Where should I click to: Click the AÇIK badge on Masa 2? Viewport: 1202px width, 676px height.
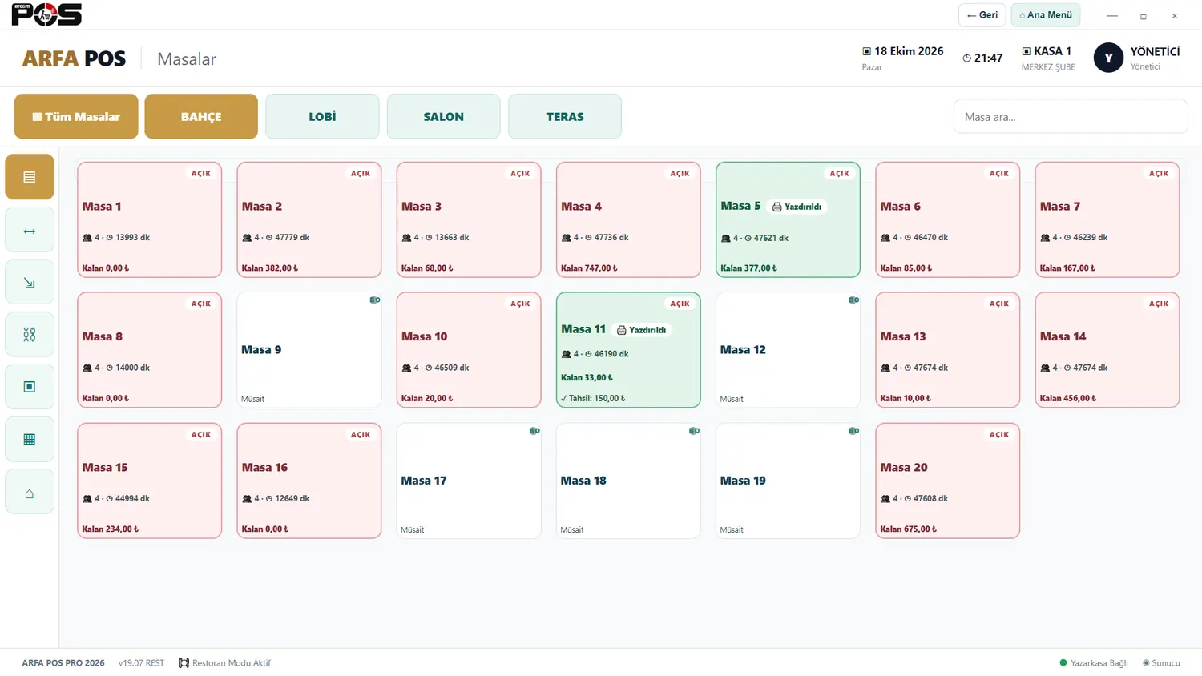[x=361, y=174]
